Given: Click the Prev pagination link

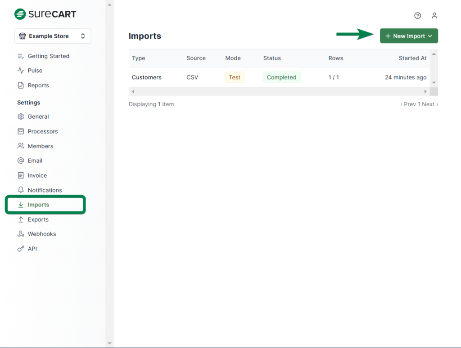Looking at the screenshot, I should coord(408,104).
